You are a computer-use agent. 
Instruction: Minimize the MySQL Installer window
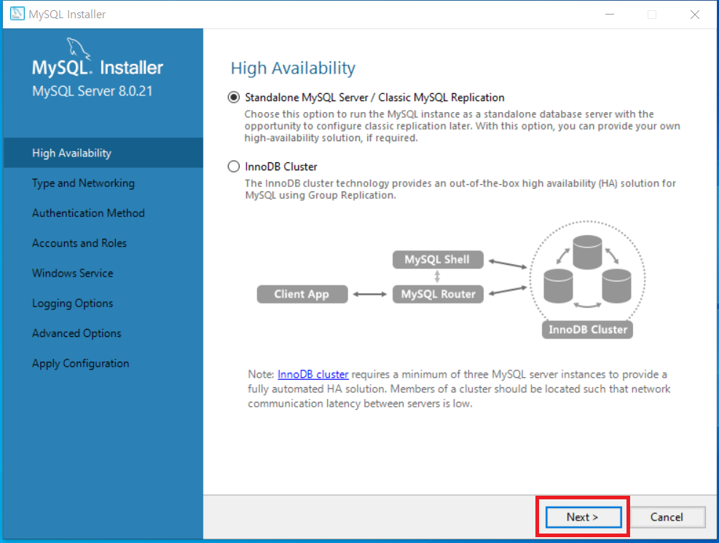[610, 15]
